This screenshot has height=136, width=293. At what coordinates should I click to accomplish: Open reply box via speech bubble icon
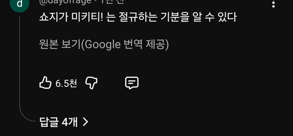(132, 83)
